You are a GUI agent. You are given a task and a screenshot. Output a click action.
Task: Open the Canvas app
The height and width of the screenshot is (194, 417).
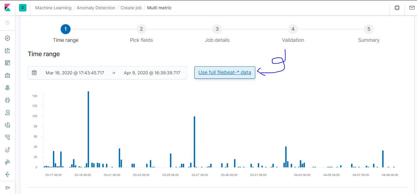(7, 75)
